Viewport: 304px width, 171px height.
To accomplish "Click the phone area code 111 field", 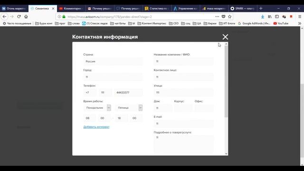I will [x=105, y=93].
